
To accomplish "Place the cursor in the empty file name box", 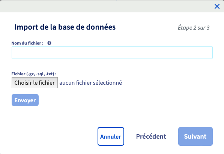I will coord(112,52).
